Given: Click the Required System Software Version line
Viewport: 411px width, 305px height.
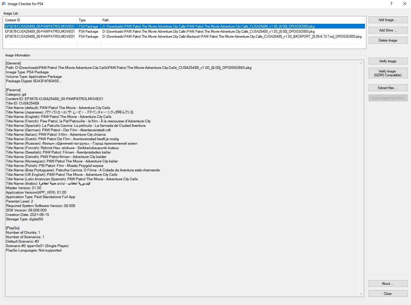Looking at the screenshot, I should [40, 206].
